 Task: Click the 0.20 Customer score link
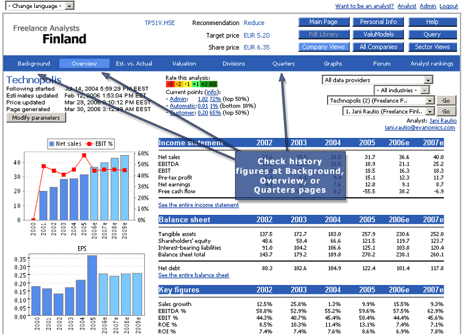203,112
